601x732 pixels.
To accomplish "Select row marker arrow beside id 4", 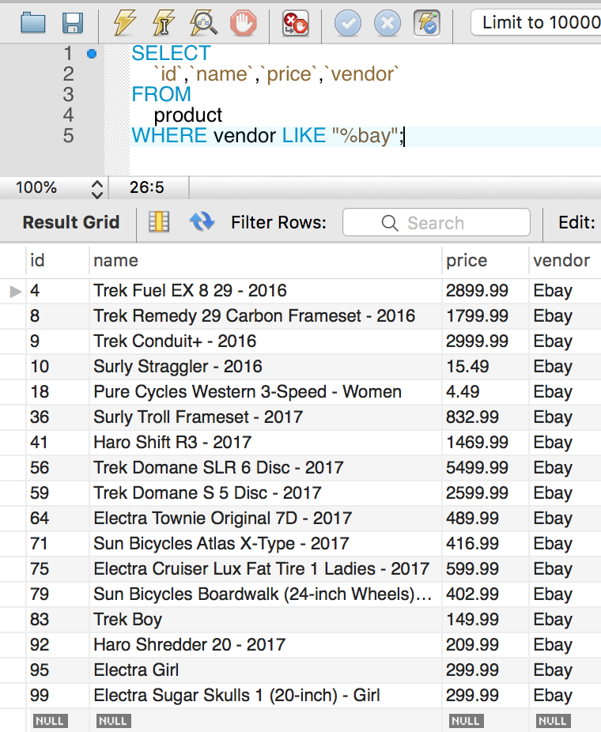I will pyautogui.click(x=15, y=292).
